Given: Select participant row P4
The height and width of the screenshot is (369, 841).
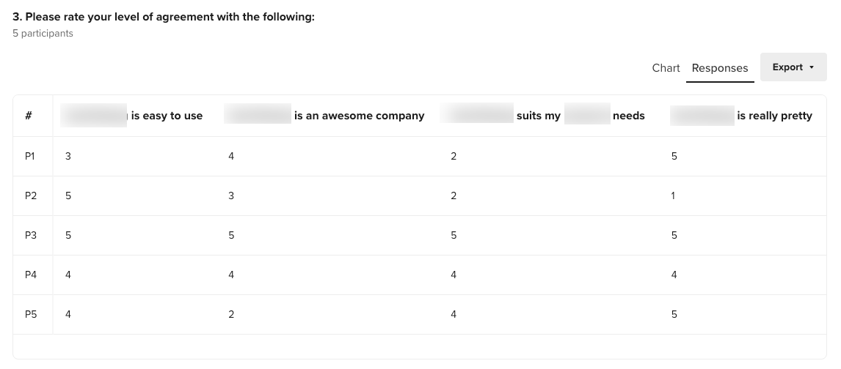Looking at the screenshot, I should 420,275.
